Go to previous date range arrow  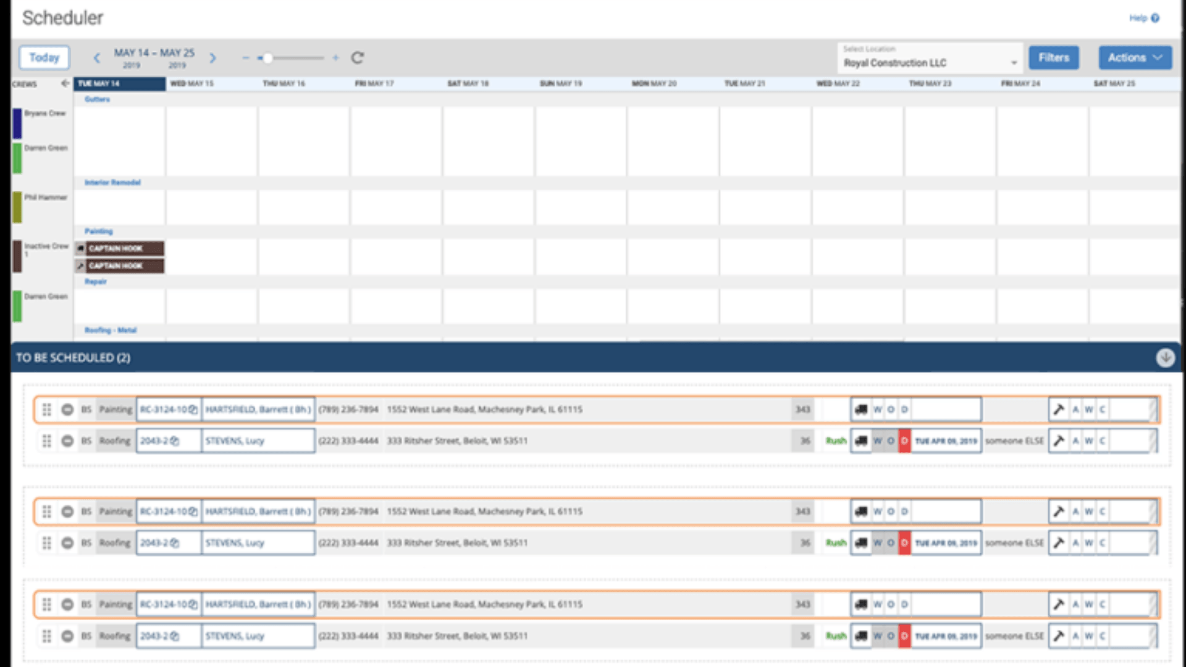96,58
